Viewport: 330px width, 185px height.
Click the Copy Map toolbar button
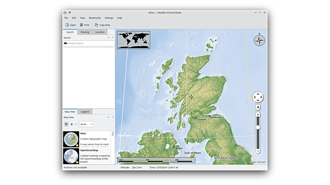pyautogui.click(x=102, y=25)
